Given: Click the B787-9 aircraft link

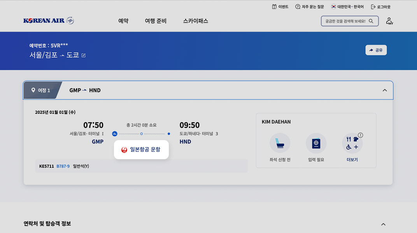Looking at the screenshot, I should [63, 166].
